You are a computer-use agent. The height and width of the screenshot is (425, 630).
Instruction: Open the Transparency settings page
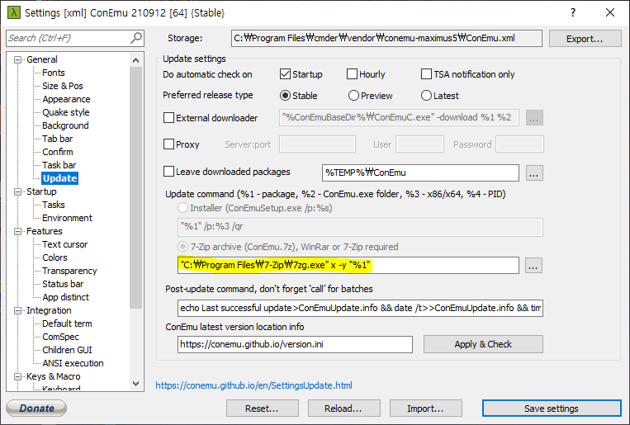coord(69,271)
